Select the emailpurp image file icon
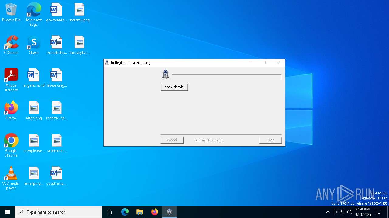This screenshot has height=218, width=389. coord(34,176)
